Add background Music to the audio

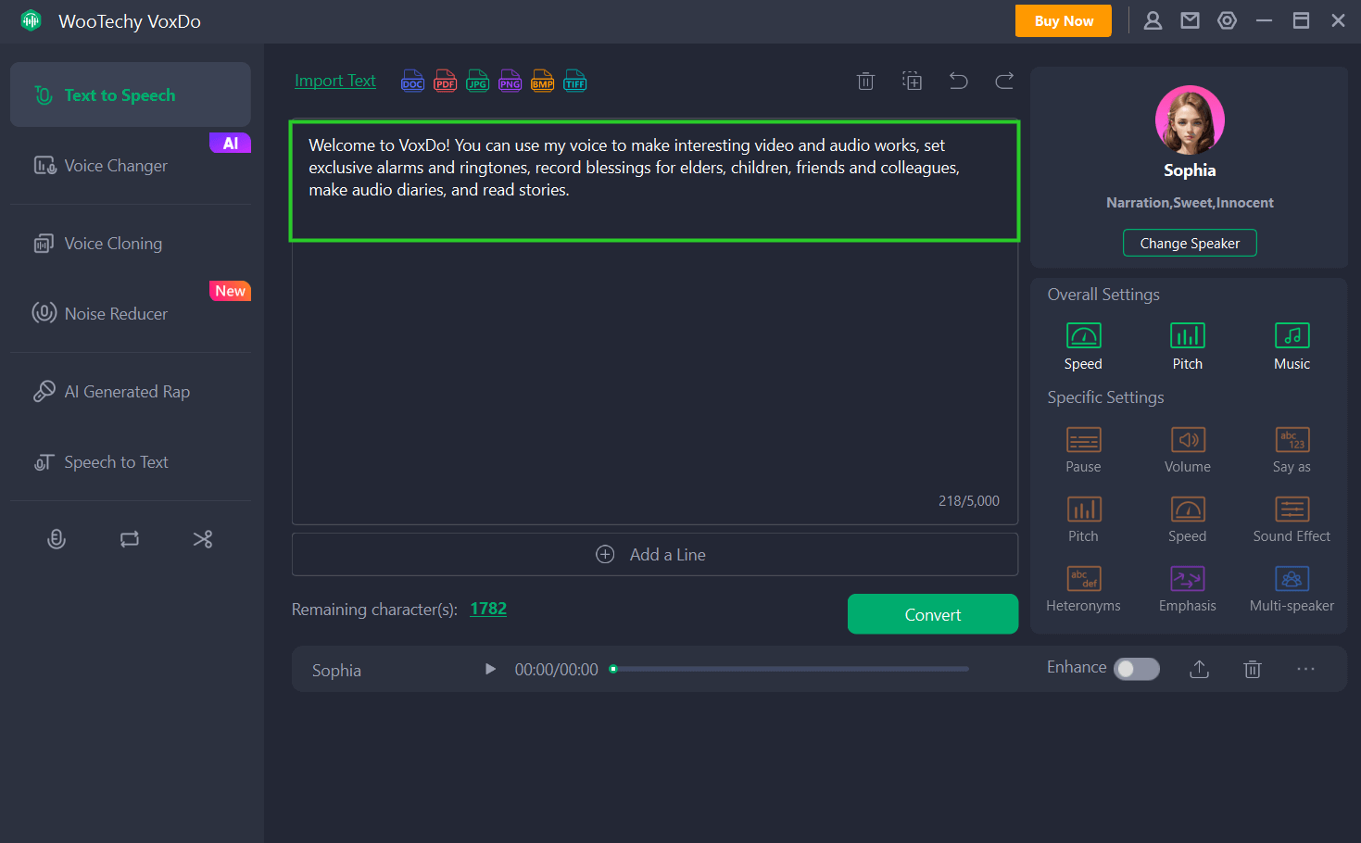(x=1292, y=345)
